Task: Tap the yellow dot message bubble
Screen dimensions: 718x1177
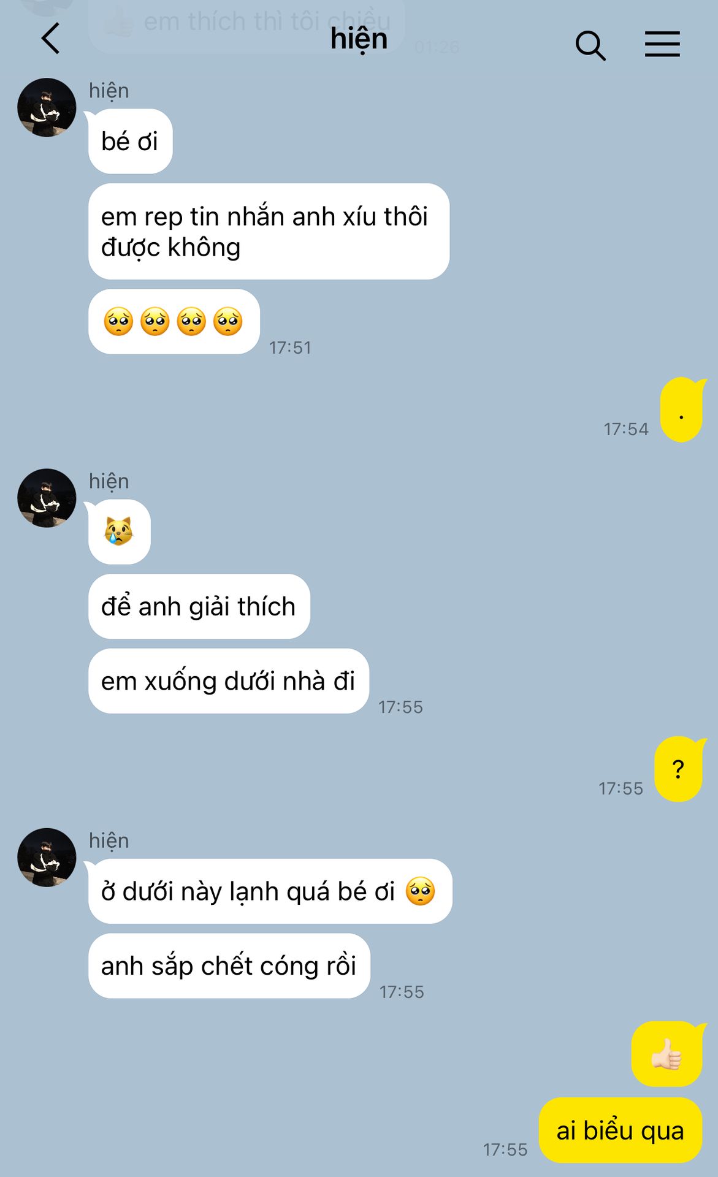Action: [x=681, y=410]
